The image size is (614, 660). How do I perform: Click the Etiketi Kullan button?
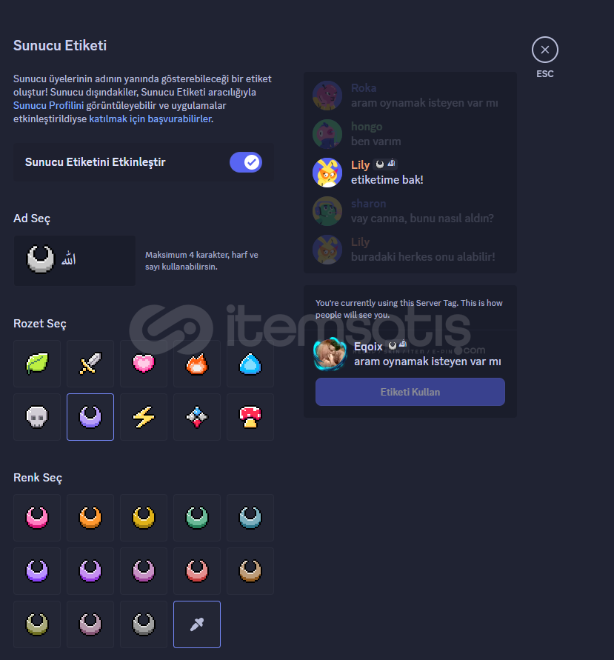click(410, 392)
